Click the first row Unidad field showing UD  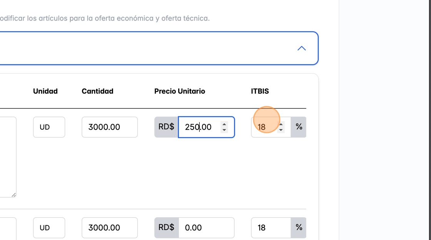pyautogui.click(x=49, y=127)
